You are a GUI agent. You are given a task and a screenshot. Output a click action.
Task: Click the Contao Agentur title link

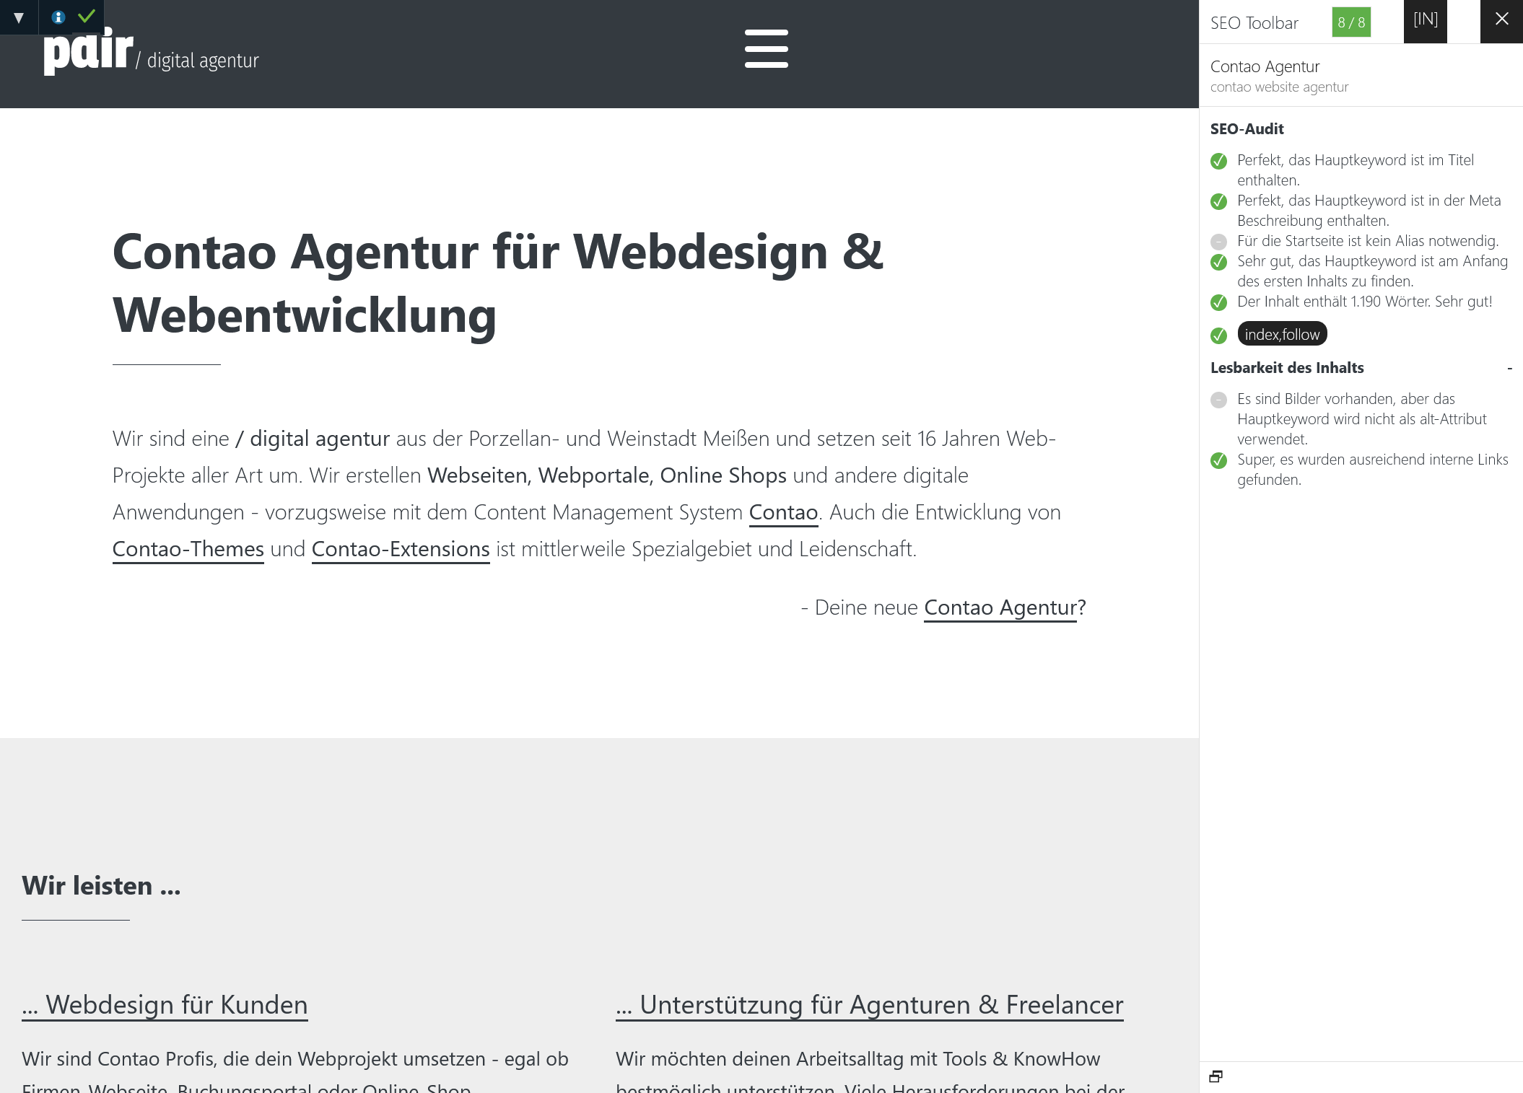click(x=1267, y=65)
